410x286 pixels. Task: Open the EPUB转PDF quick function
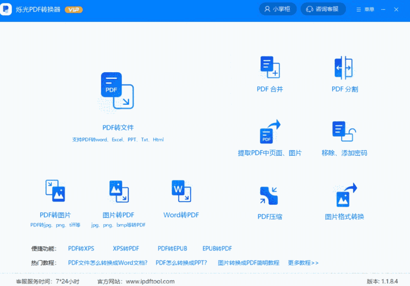click(217, 248)
